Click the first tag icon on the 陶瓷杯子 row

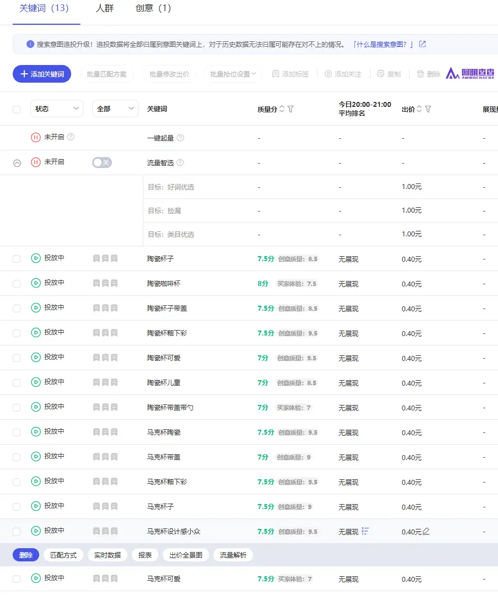[97, 258]
